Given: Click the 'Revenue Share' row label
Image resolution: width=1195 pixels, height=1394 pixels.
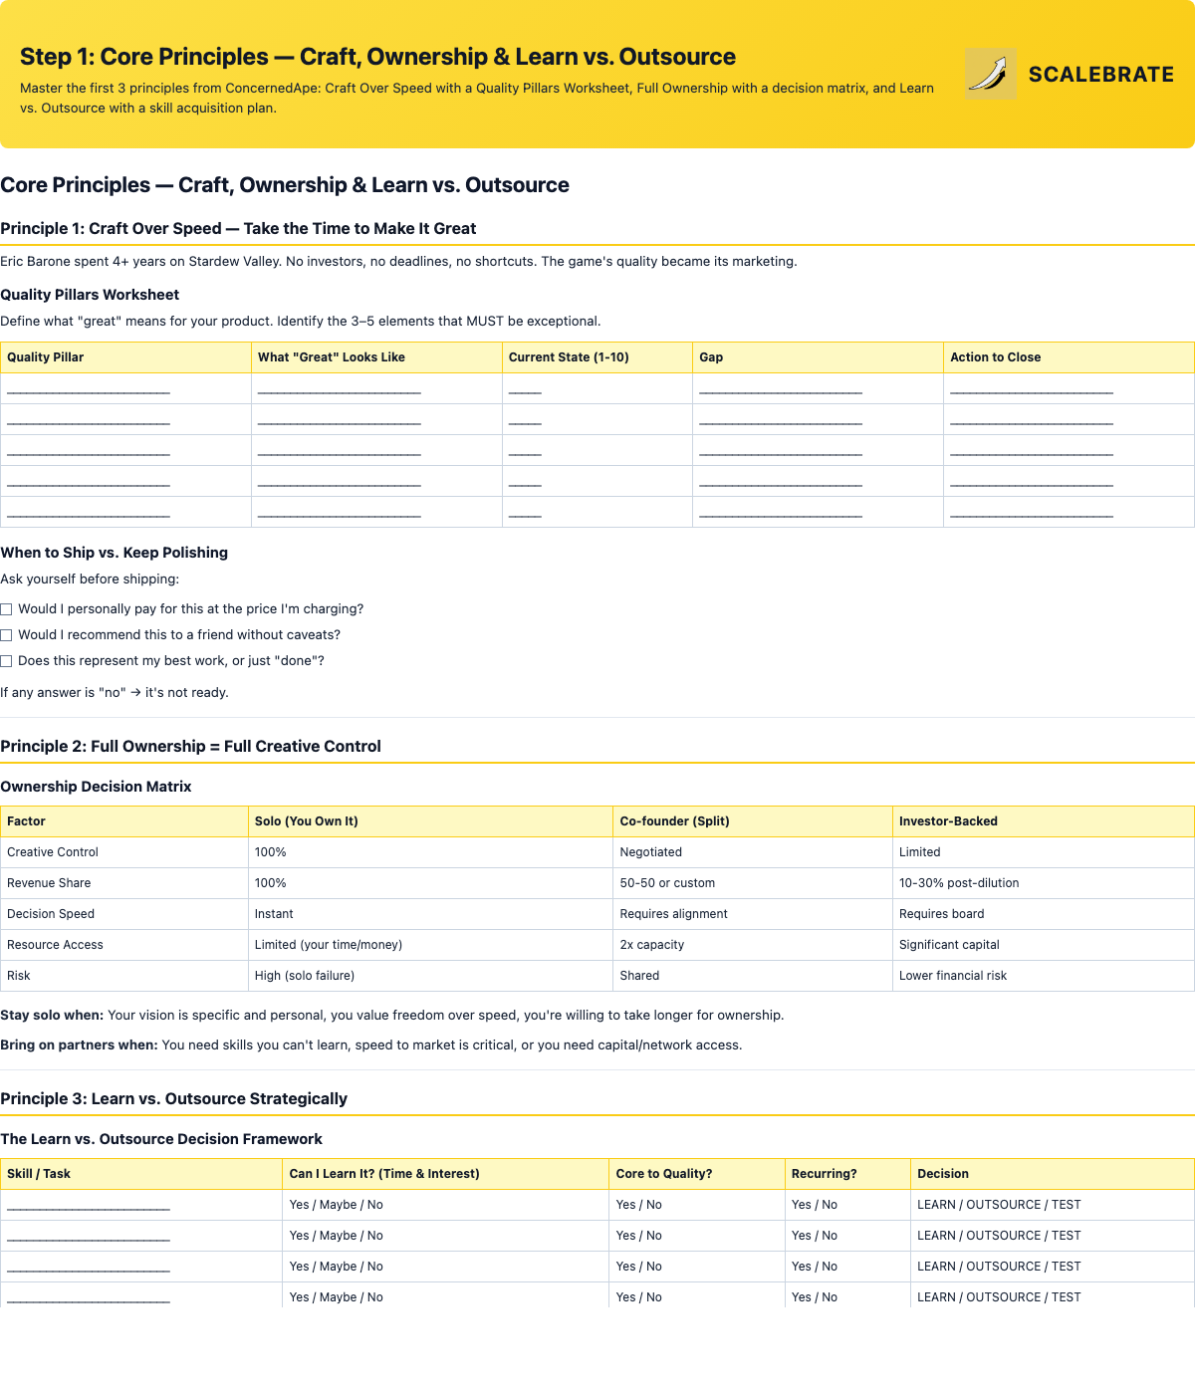Looking at the screenshot, I should tap(49, 883).
